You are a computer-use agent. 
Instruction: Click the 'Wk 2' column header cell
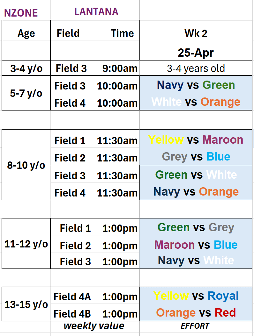tap(196, 33)
